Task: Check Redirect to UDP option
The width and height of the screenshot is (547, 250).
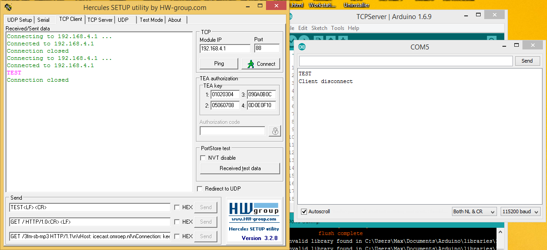Action: (200, 189)
